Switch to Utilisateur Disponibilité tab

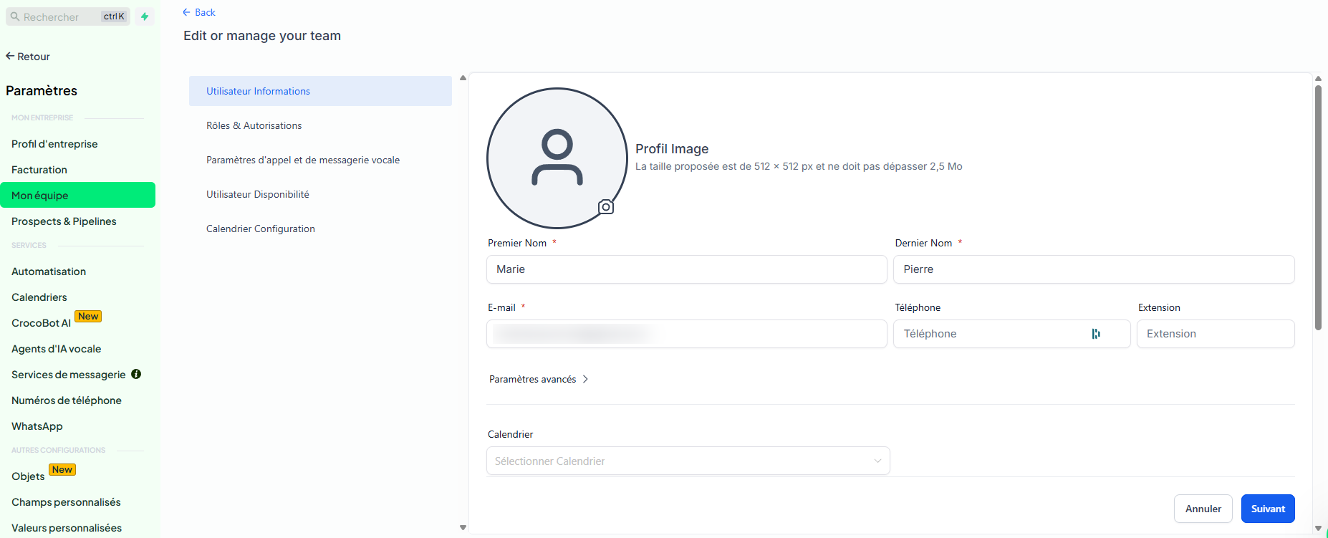tap(258, 194)
